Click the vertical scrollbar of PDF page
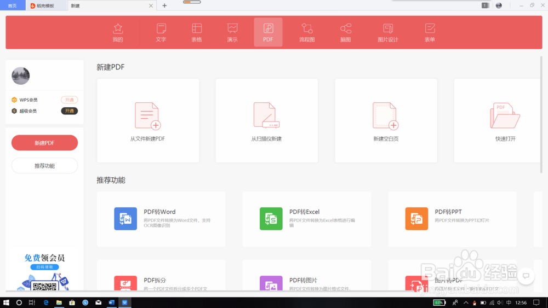This screenshot has height=308, width=548. tap(541, 114)
